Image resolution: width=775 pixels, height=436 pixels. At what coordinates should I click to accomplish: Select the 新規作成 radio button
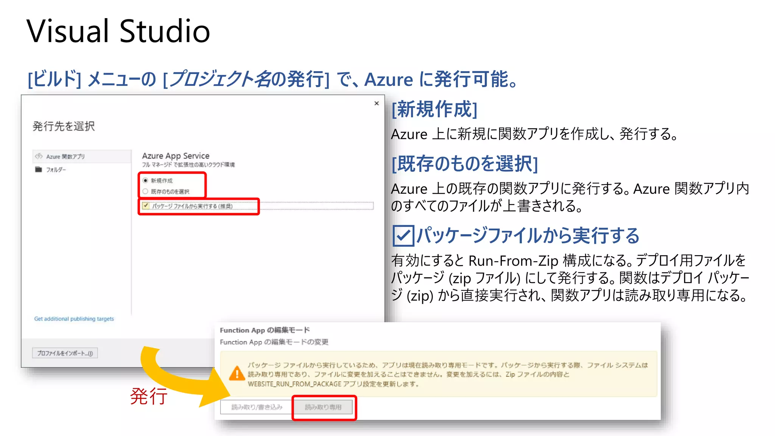pos(145,181)
